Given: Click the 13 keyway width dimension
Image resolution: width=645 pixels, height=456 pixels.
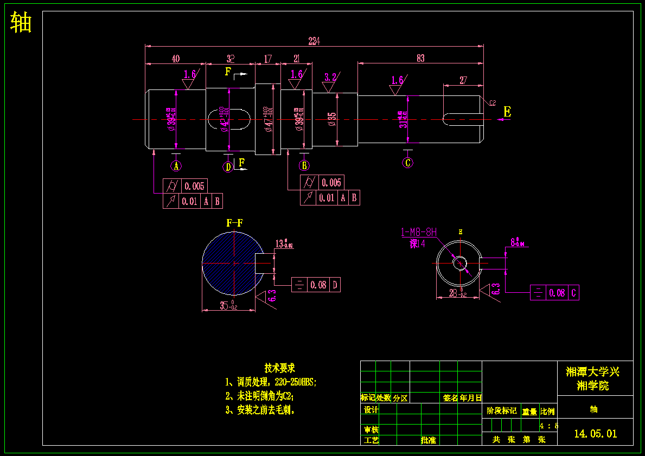Looking at the screenshot, I should click(x=284, y=244).
